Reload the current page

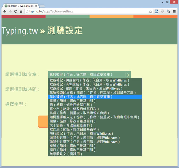click(x=16, y=12)
